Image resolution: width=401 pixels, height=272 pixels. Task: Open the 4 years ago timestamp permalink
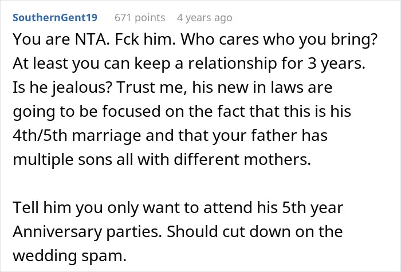point(205,18)
